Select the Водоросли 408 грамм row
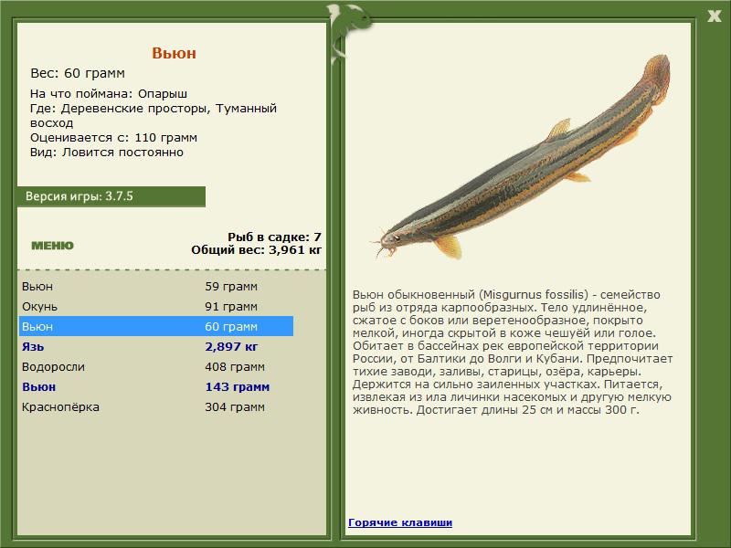The image size is (731, 548). click(x=156, y=366)
